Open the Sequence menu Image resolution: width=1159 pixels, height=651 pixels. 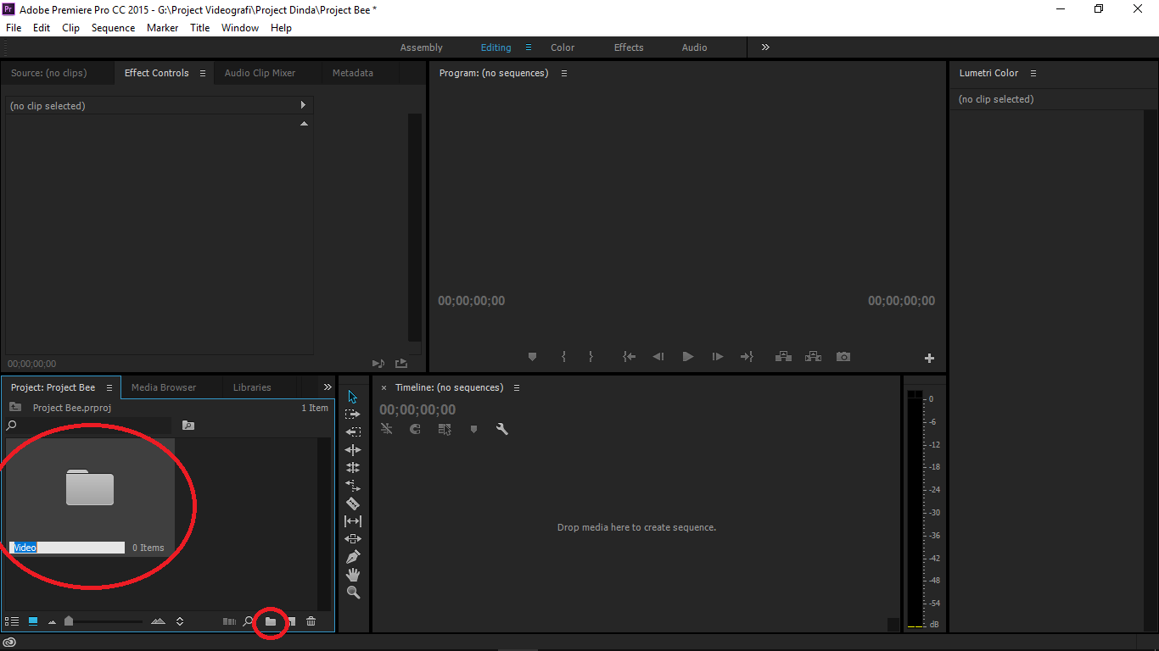click(x=113, y=28)
